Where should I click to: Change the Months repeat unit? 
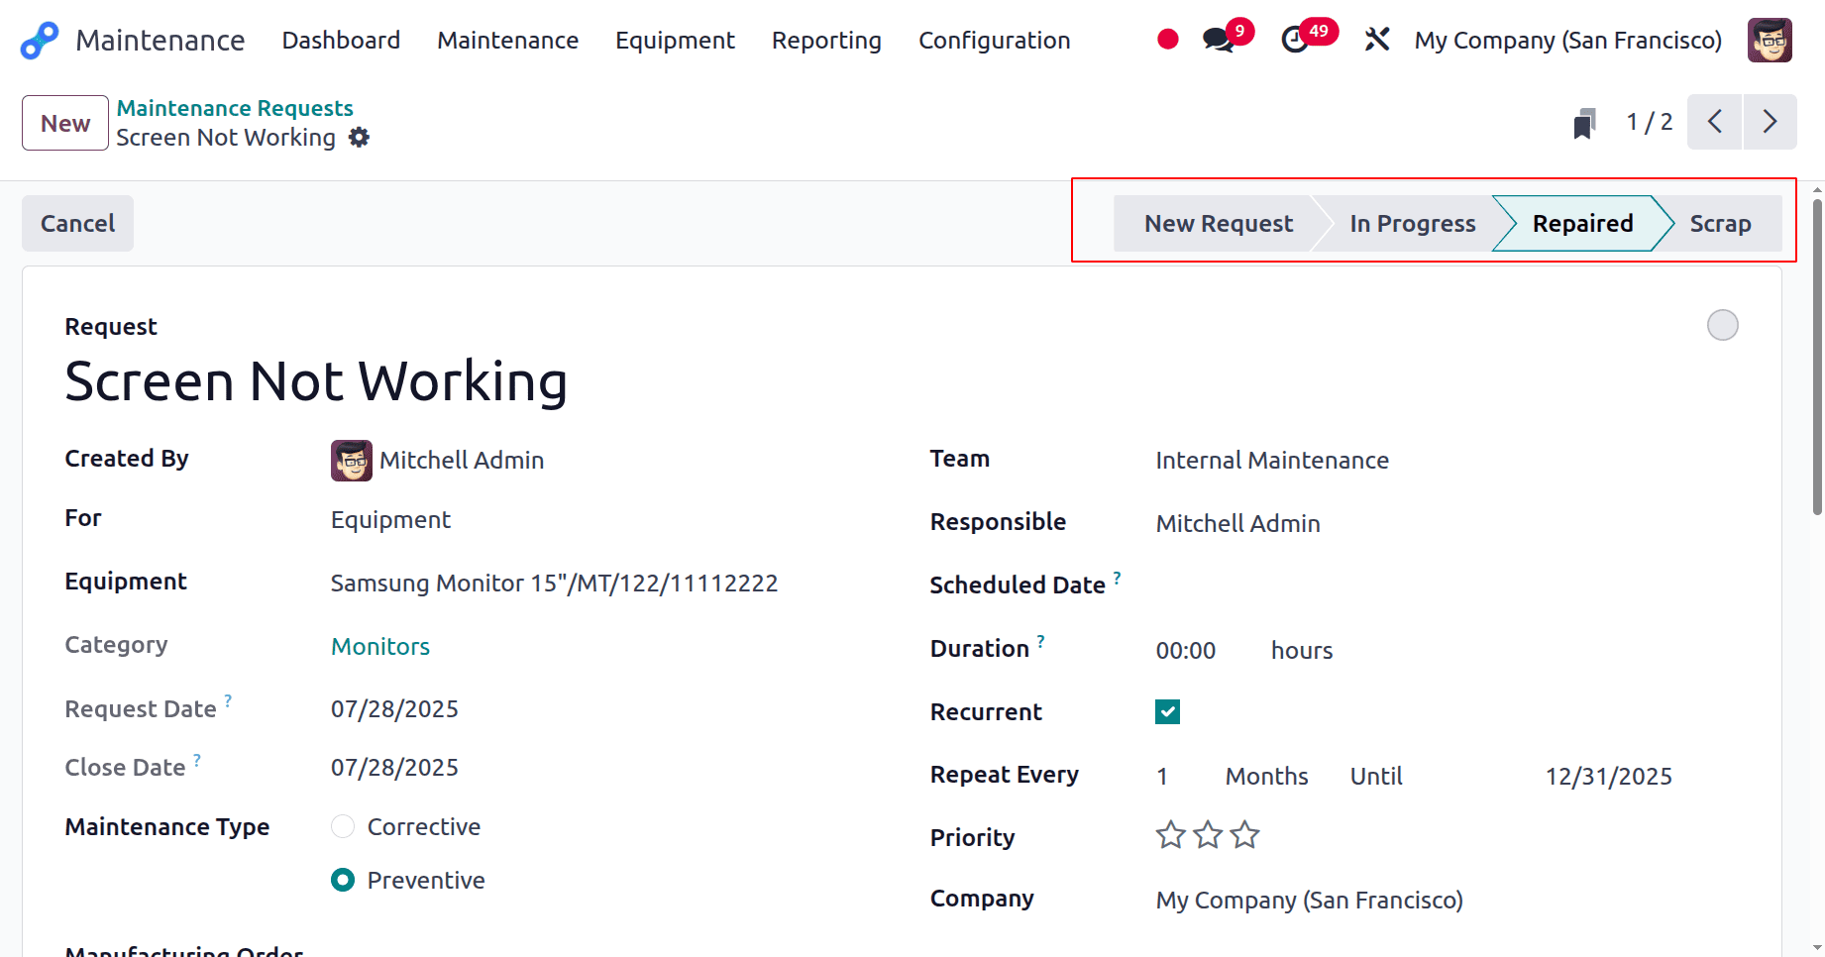tap(1266, 777)
